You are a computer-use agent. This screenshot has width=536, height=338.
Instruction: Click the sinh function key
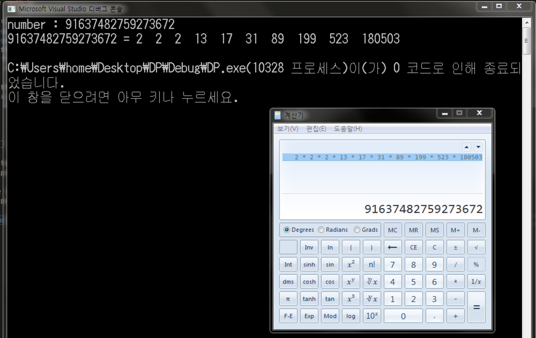(x=309, y=265)
